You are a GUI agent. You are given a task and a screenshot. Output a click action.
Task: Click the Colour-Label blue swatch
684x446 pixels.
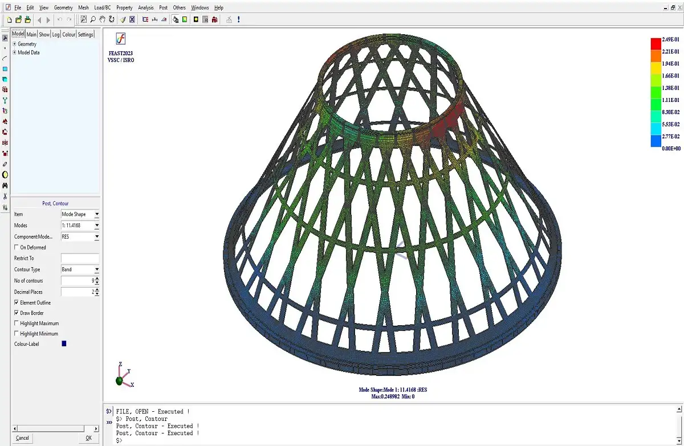[64, 344]
